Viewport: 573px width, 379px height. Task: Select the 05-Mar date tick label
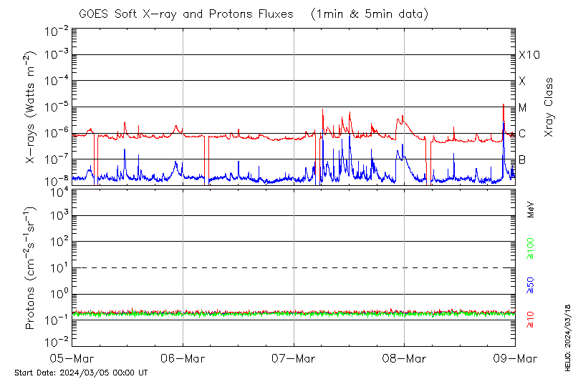[x=71, y=357]
